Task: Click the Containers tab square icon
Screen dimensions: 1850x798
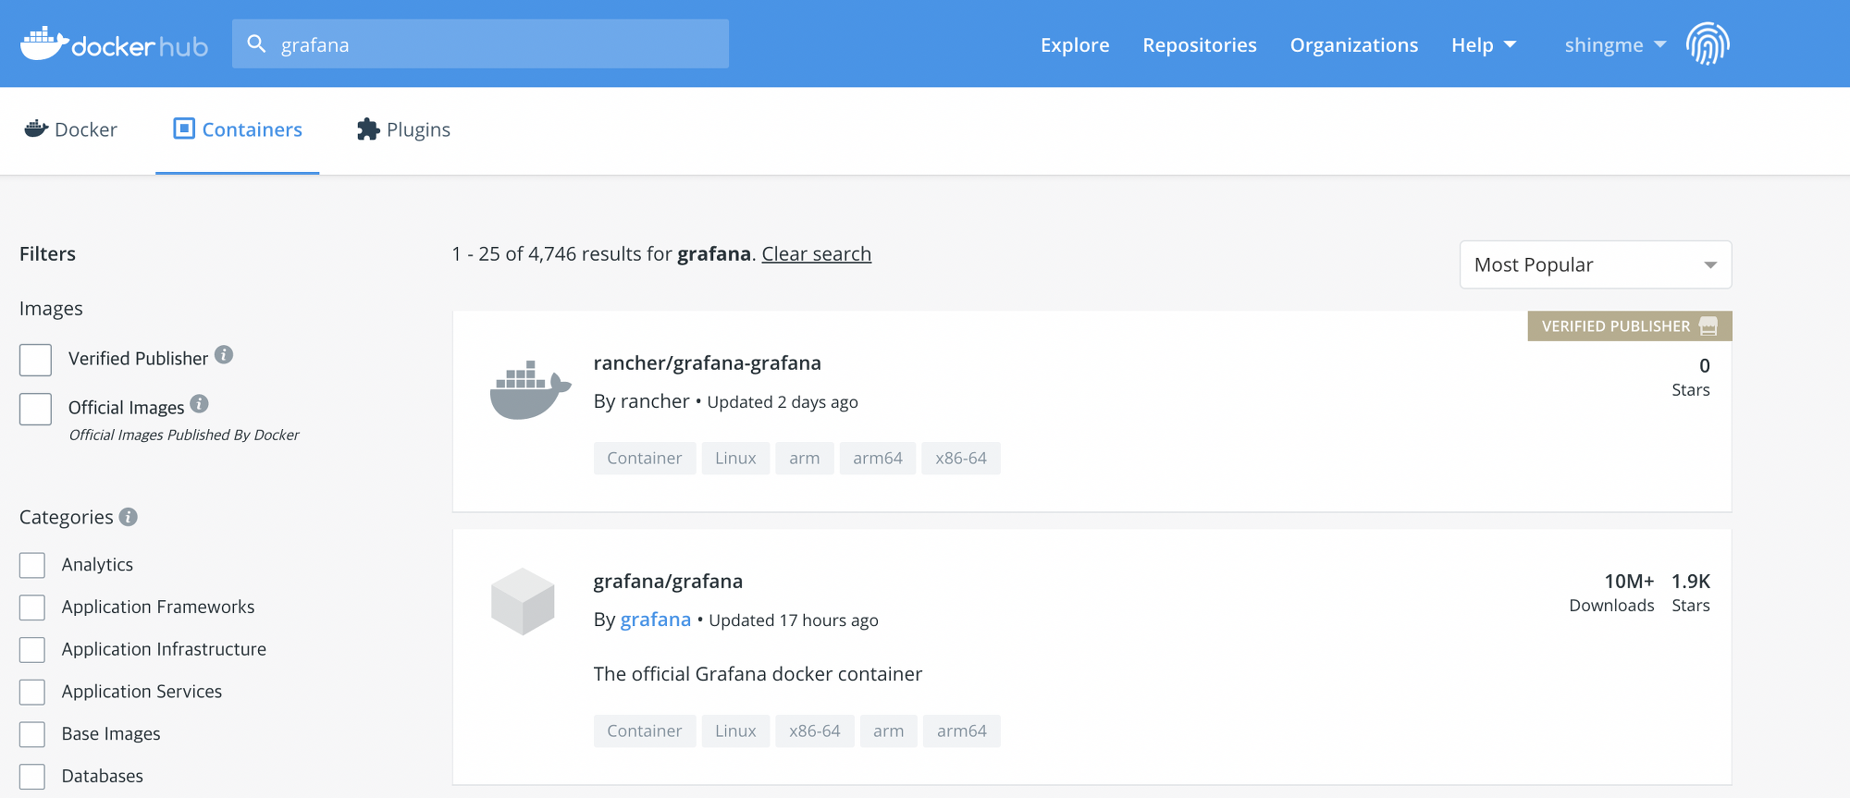Action: [x=184, y=129]
